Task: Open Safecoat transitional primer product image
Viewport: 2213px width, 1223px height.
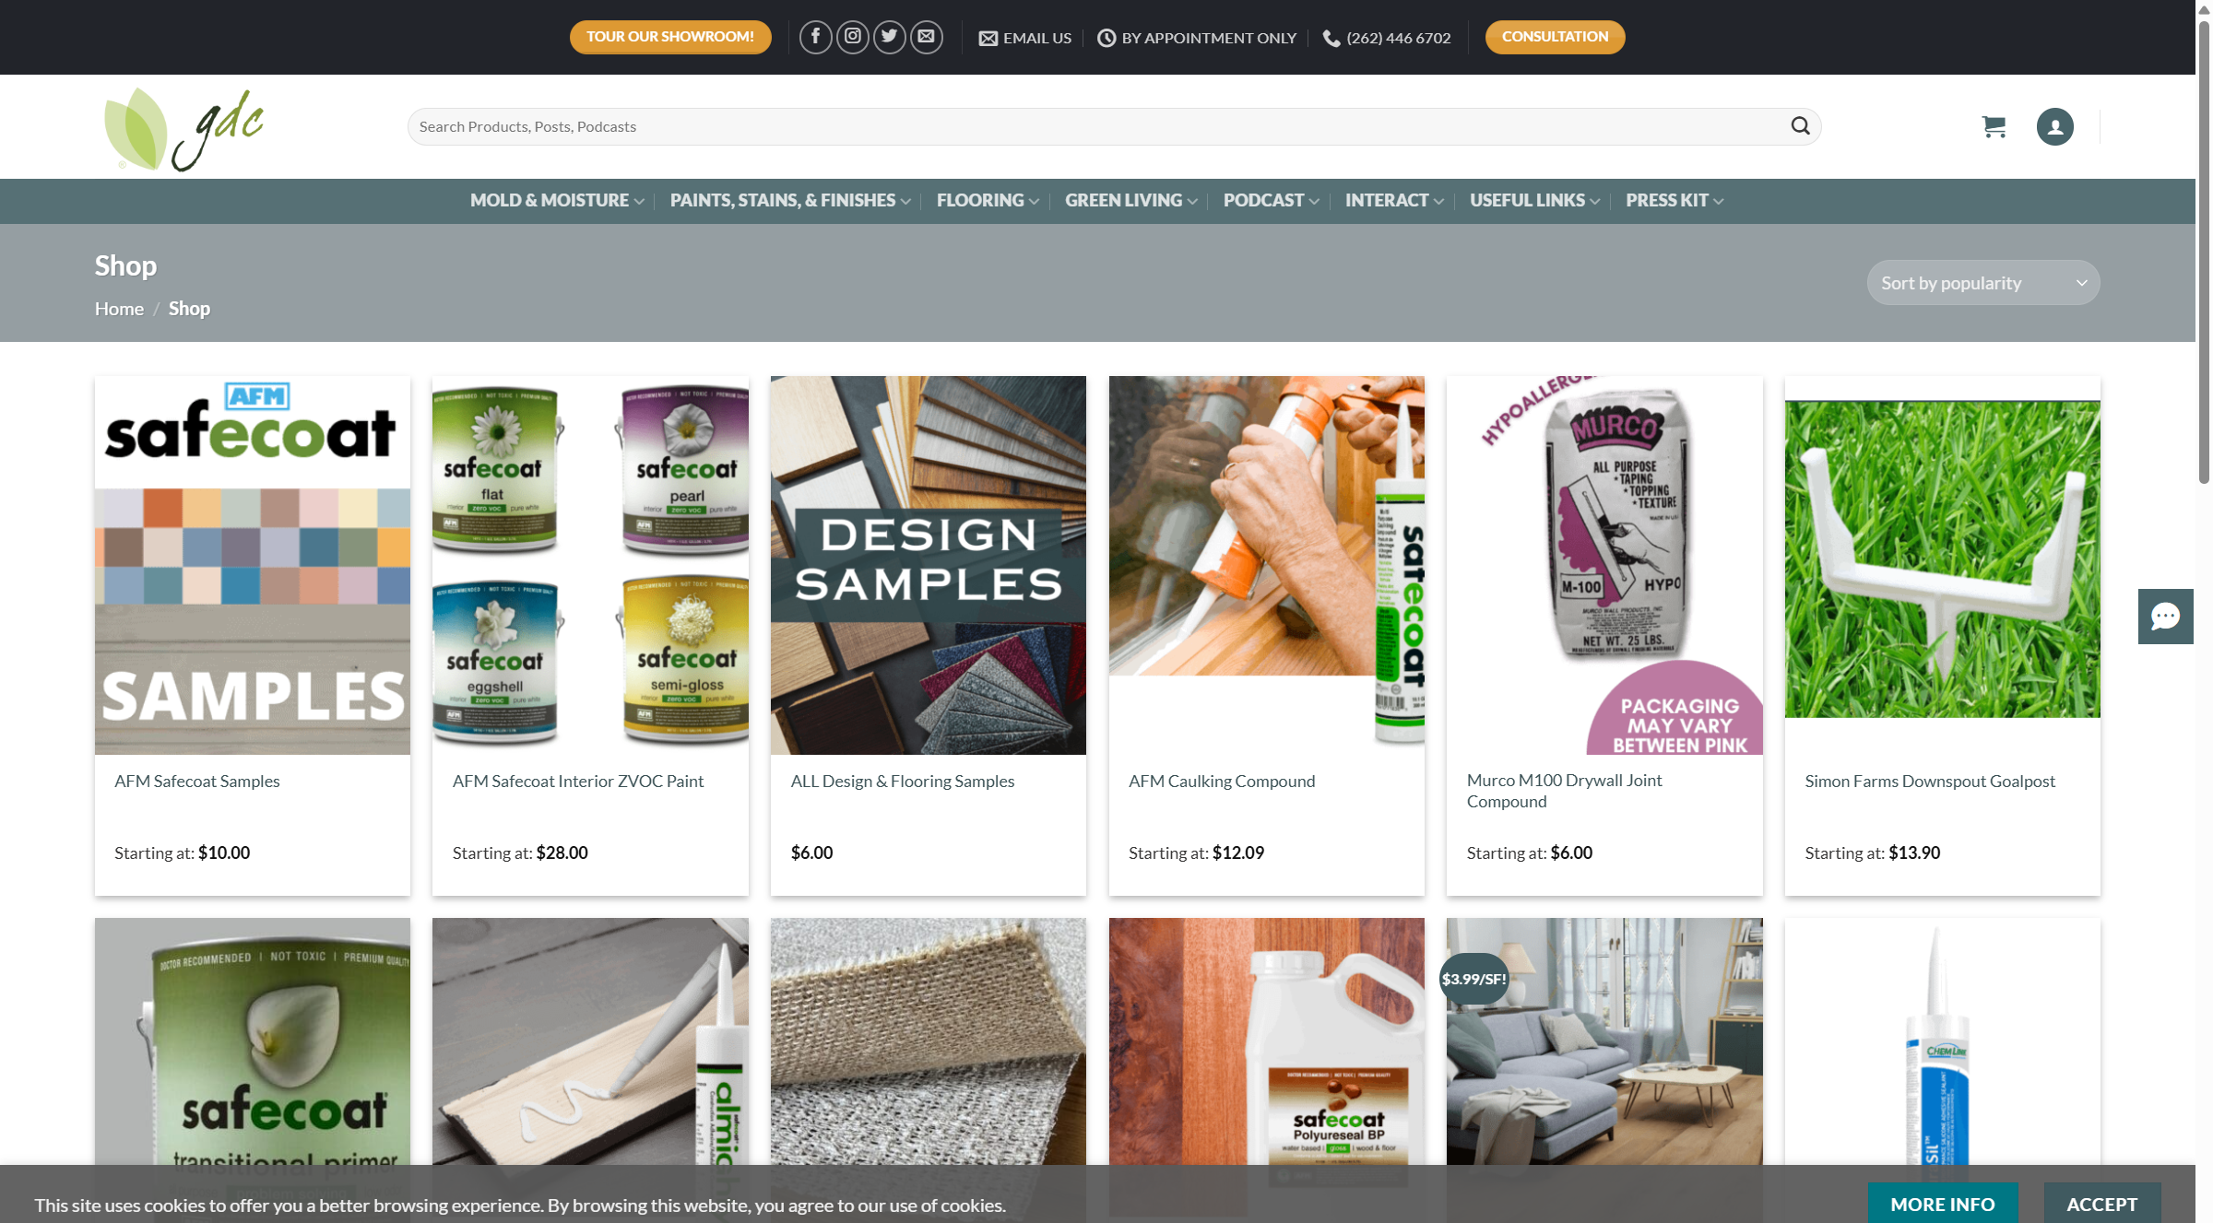Action: 252,1041
